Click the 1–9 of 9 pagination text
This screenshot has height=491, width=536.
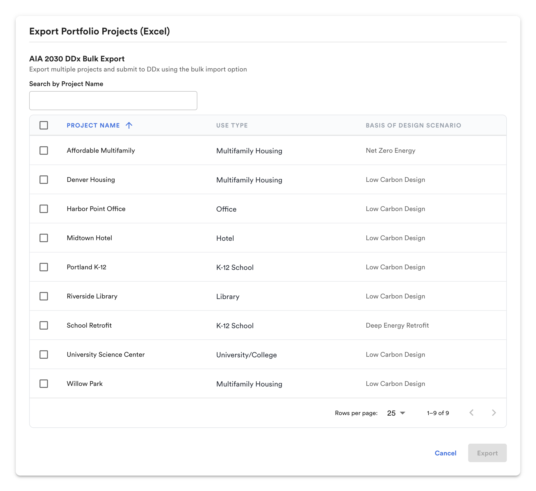[438, 413]
